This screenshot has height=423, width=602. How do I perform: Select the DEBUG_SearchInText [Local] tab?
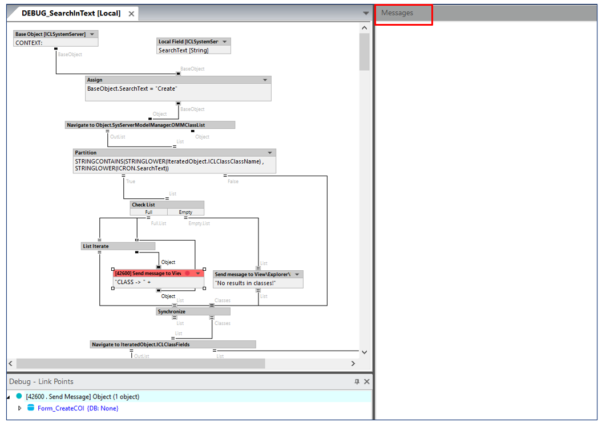[x=71, y=14]
